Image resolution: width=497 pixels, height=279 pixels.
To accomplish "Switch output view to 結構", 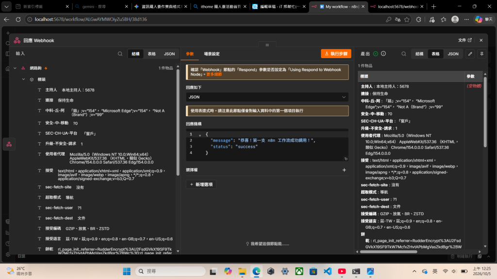I will click(419, 54).
